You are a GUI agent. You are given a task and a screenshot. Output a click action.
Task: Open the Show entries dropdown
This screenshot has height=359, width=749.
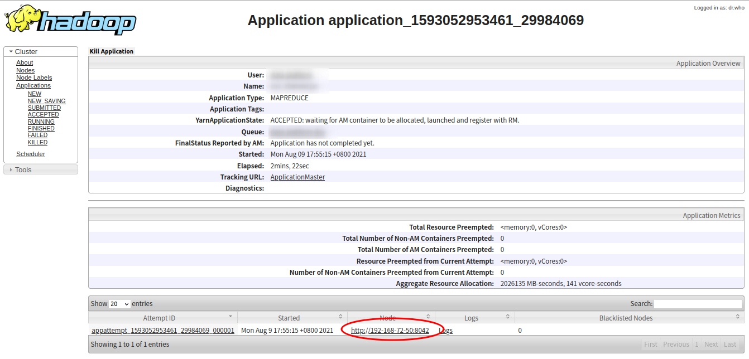(119, 304)
